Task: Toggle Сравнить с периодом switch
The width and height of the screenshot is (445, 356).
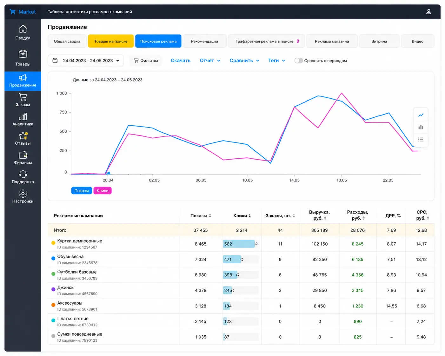Action: click(298, 61)
